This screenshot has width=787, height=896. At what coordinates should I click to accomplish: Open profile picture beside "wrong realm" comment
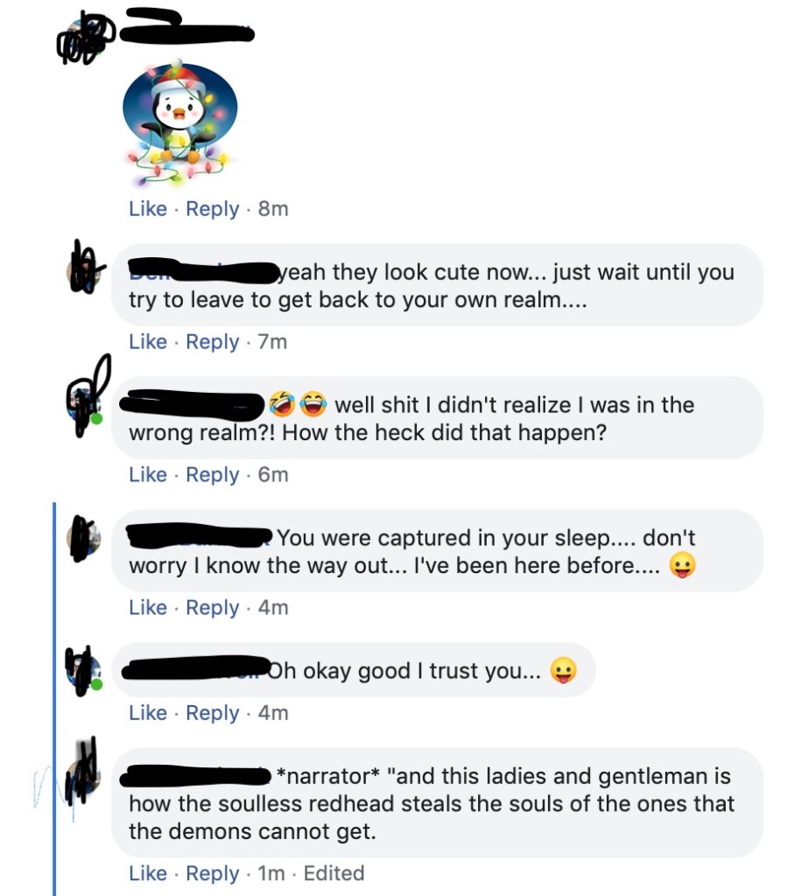(86, 404)
